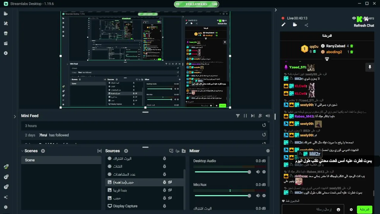This screenshot has height=214, width=380.
Task: Select the Scene item in Scenes
Action: click(61, 160)
